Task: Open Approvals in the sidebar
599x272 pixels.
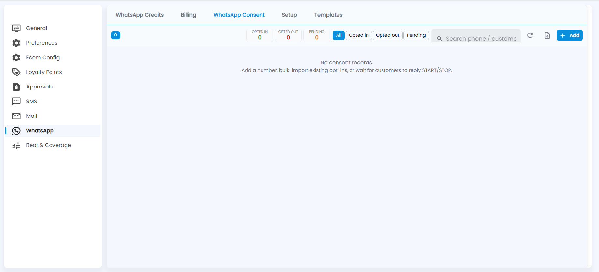Action: (x=52, y=87)
